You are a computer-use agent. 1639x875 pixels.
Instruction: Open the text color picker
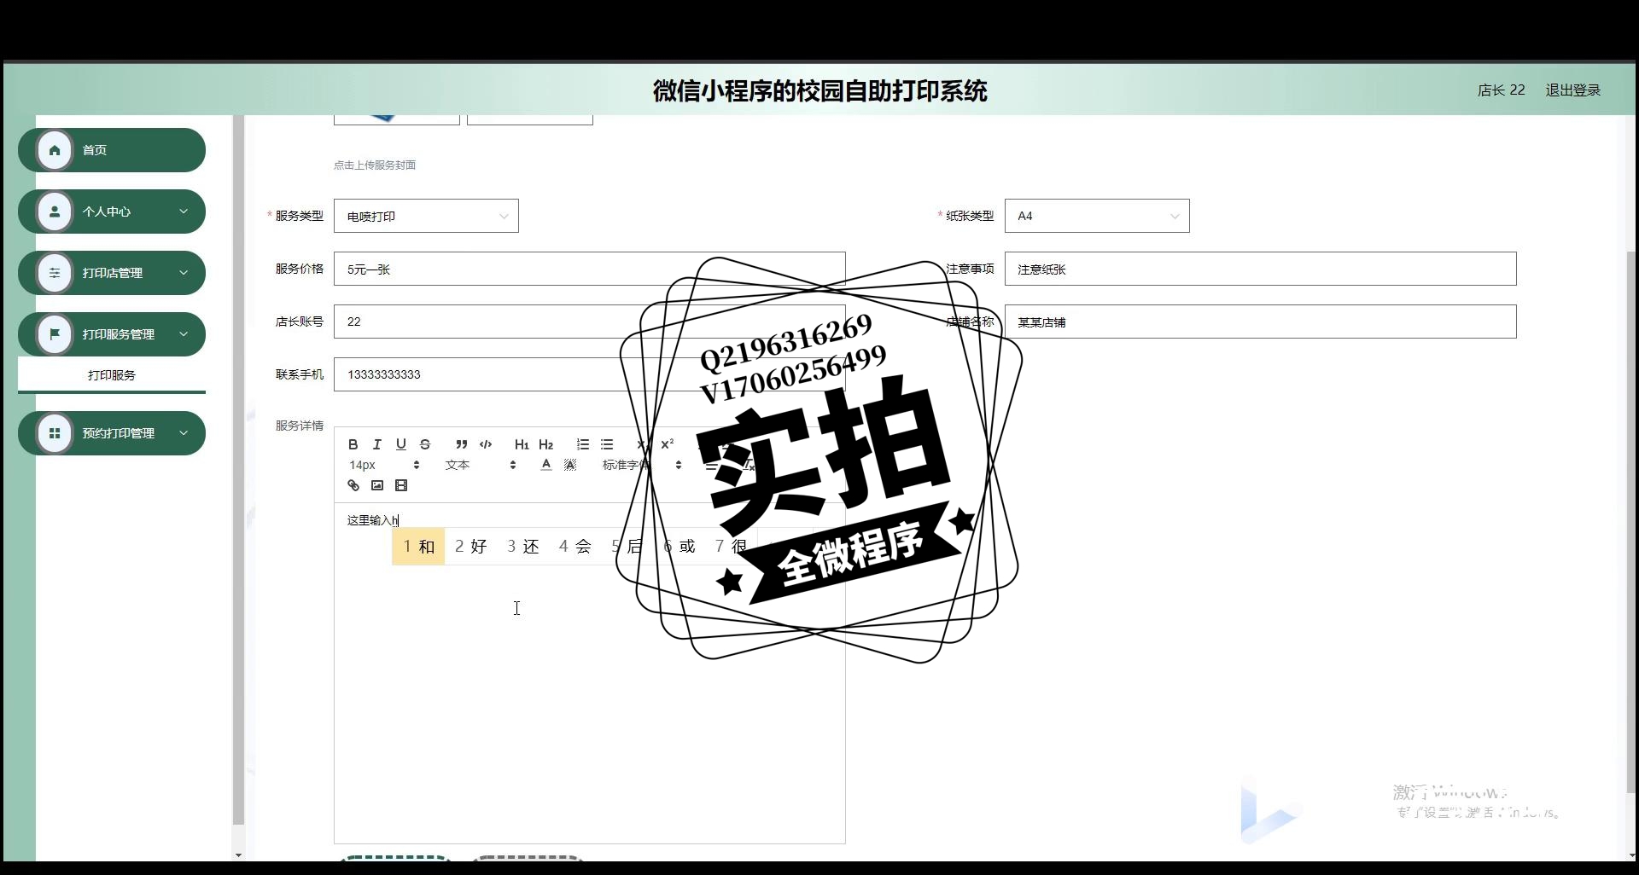coord(546,465)
